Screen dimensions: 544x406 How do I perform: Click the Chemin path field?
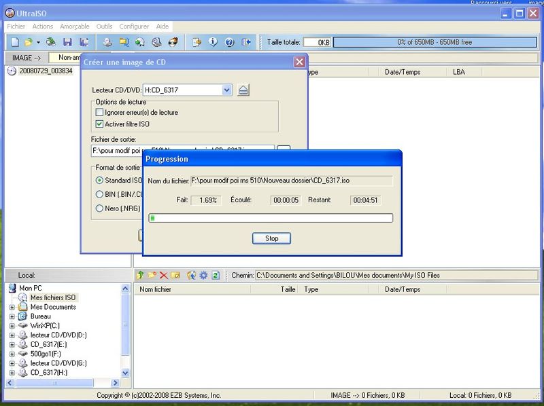tap(396, 276)
